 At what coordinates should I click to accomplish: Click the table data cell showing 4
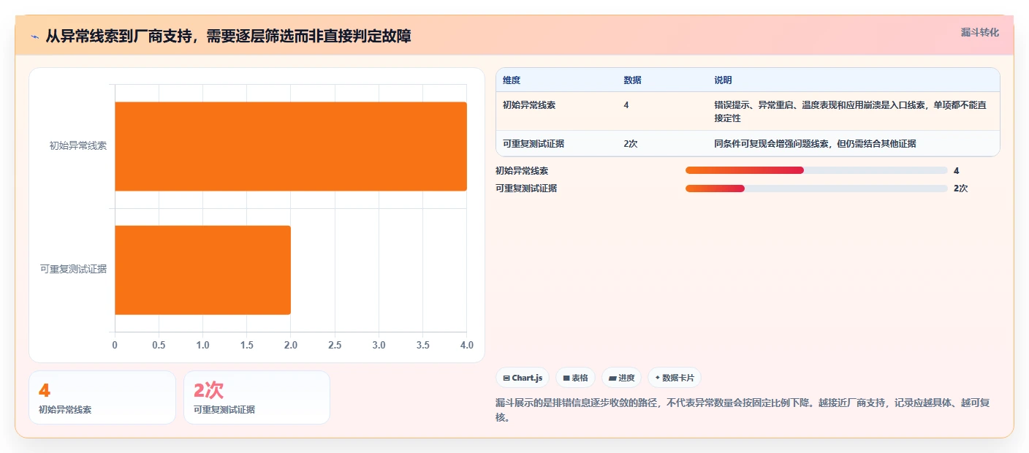(x=626, y=105)
